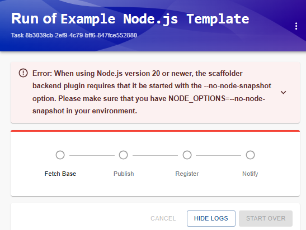Click the error warning icon
Image resolution: width=306 pixels, height=230 pixels.
click(23, 73)
